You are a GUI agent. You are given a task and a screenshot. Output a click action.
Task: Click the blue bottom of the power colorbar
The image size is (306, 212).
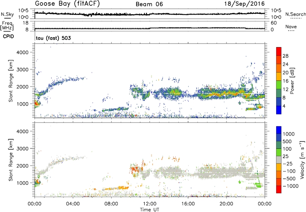pyautogui.click(x=279, y=110)
